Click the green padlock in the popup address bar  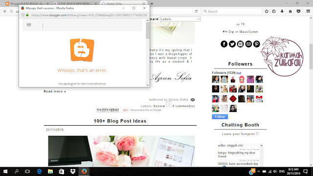[x=27, y=15]
